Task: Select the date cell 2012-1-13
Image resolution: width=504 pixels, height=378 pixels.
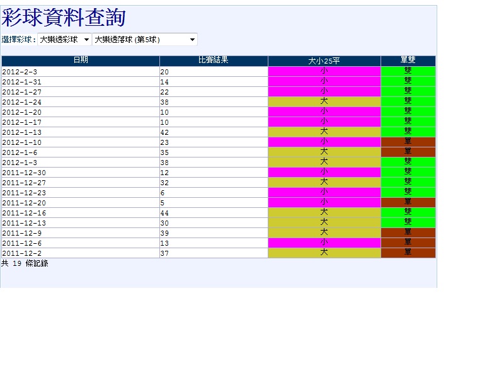Action: tap(81, 132)
